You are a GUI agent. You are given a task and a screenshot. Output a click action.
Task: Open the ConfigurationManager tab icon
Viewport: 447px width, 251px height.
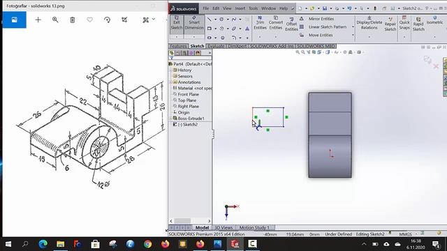pos(184,53)
